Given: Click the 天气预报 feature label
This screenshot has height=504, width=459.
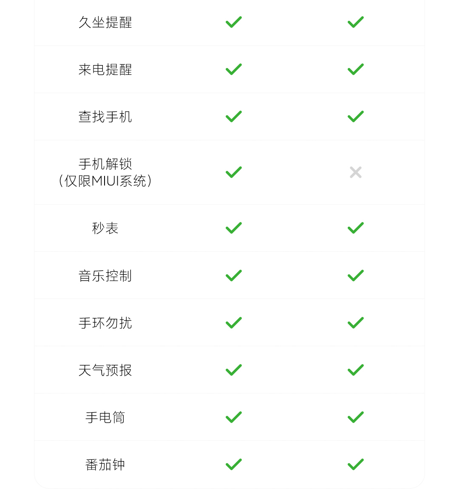Looking at the screenshot, I should (x=105, y=370).
